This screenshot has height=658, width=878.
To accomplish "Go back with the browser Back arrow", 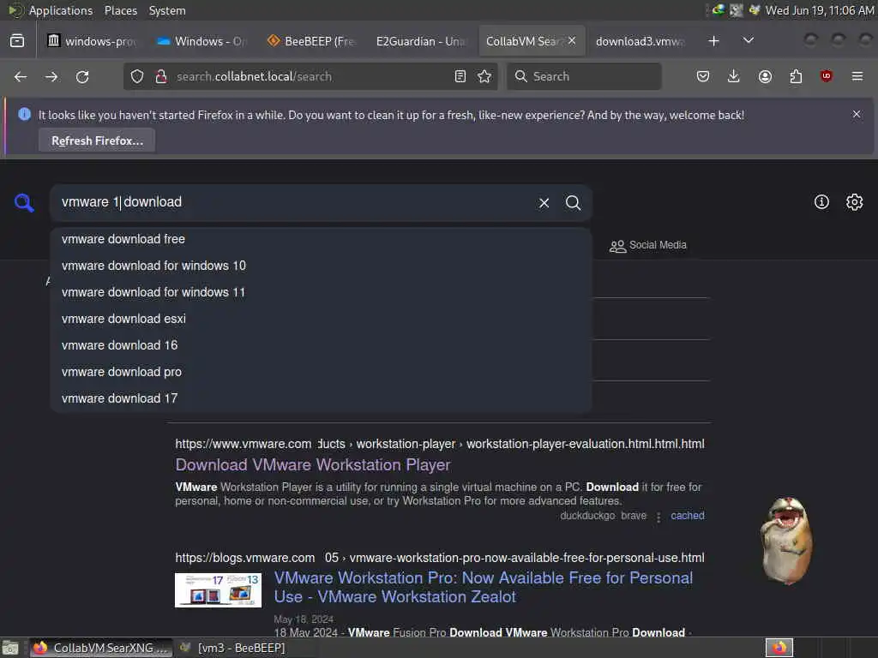I will [21, 76].
